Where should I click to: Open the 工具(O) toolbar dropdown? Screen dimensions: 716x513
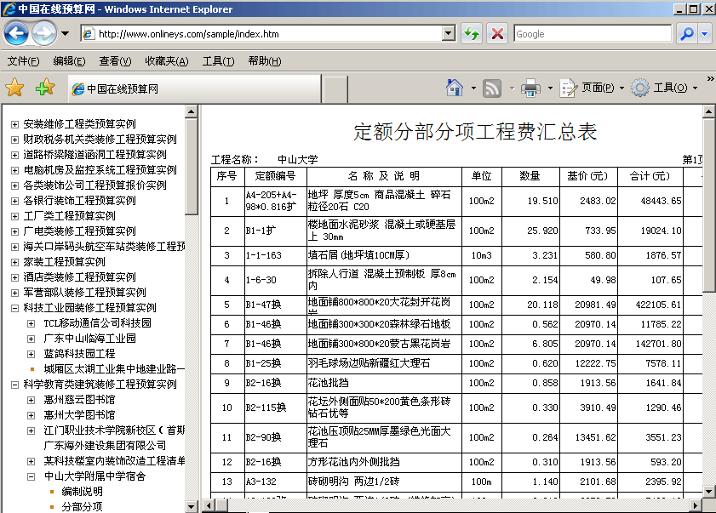point(674,88)
